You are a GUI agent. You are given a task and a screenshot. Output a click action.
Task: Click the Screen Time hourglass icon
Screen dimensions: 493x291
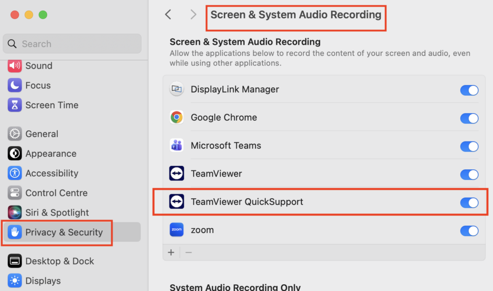coord(15,105)
